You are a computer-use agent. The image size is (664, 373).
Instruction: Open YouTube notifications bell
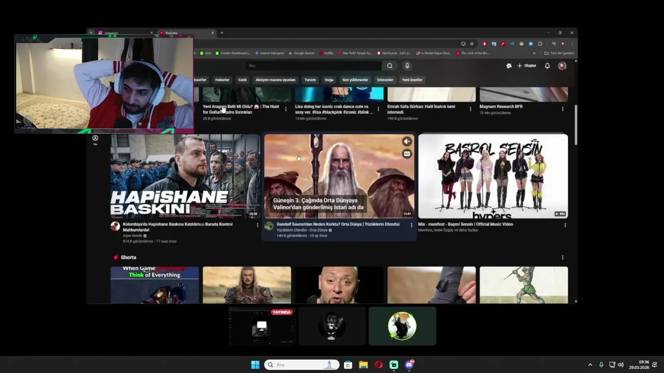click(x=547, y=66)
